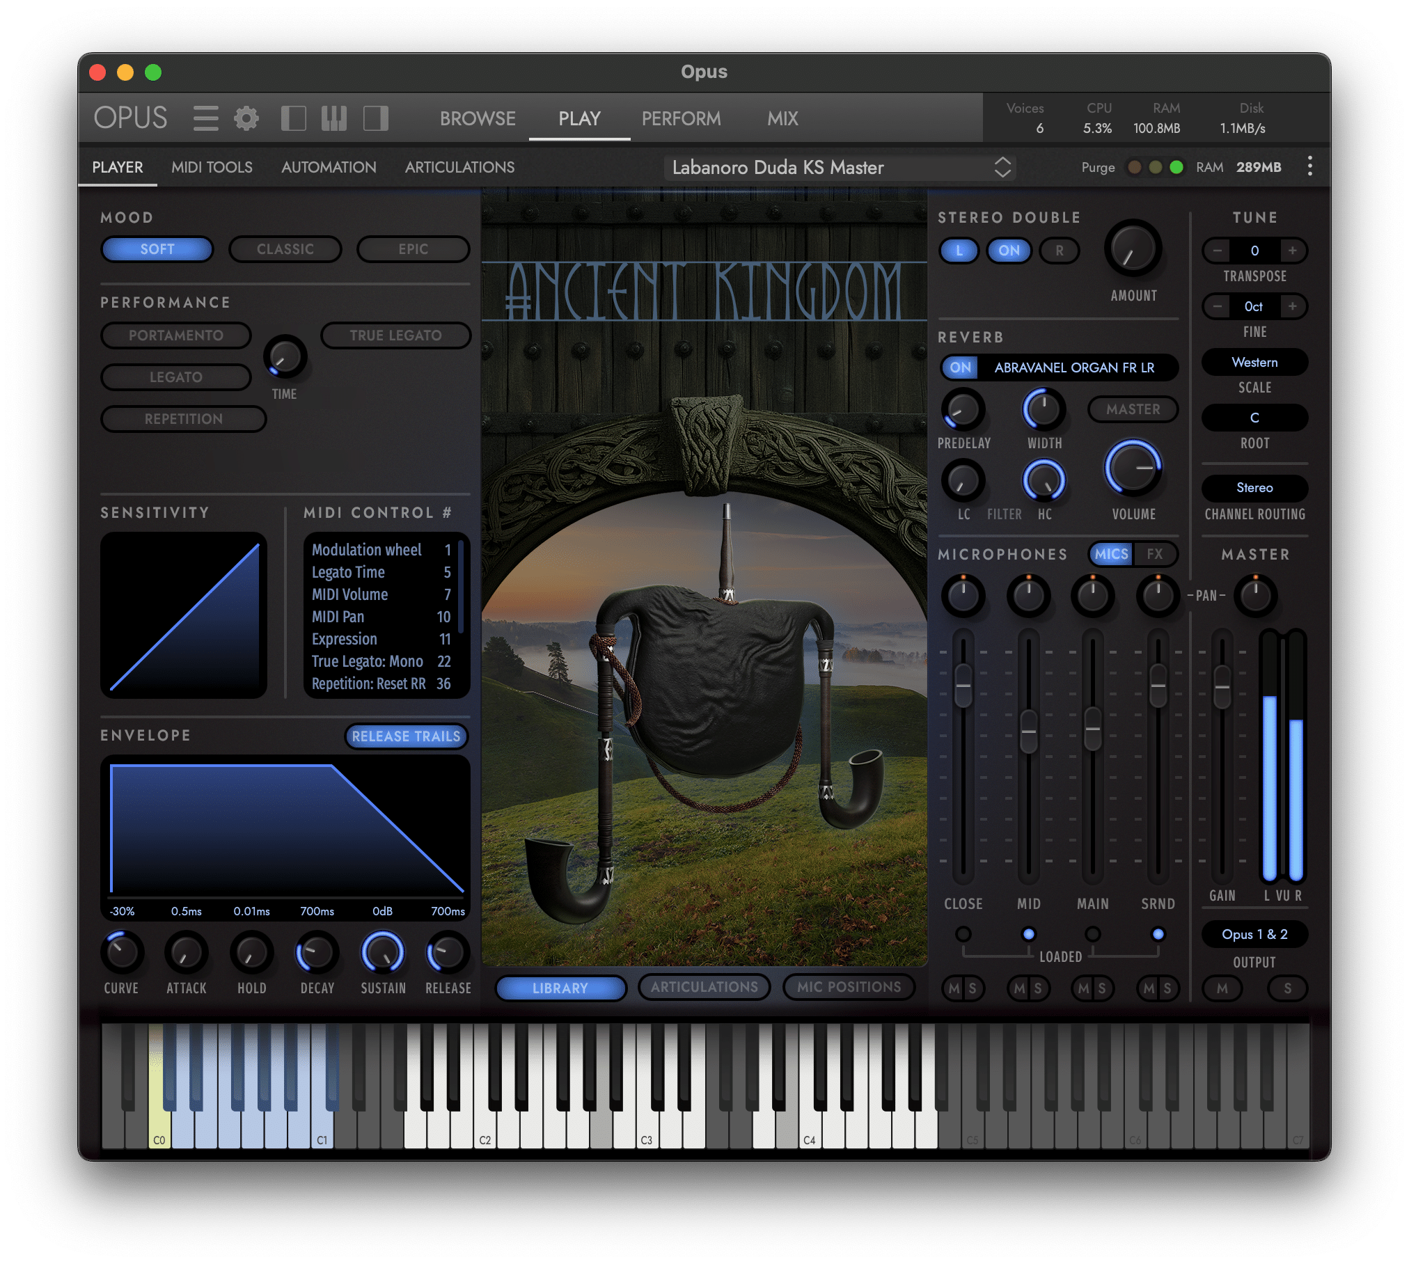1409x1264 pixels.
Task: Click the Reverb Width knob
Action: pyautogui.click(x=1044, y=410)
